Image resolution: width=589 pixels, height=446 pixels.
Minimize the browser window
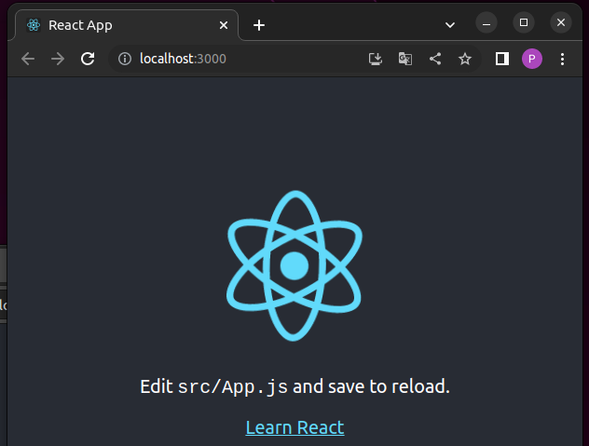tap(486, 23)
